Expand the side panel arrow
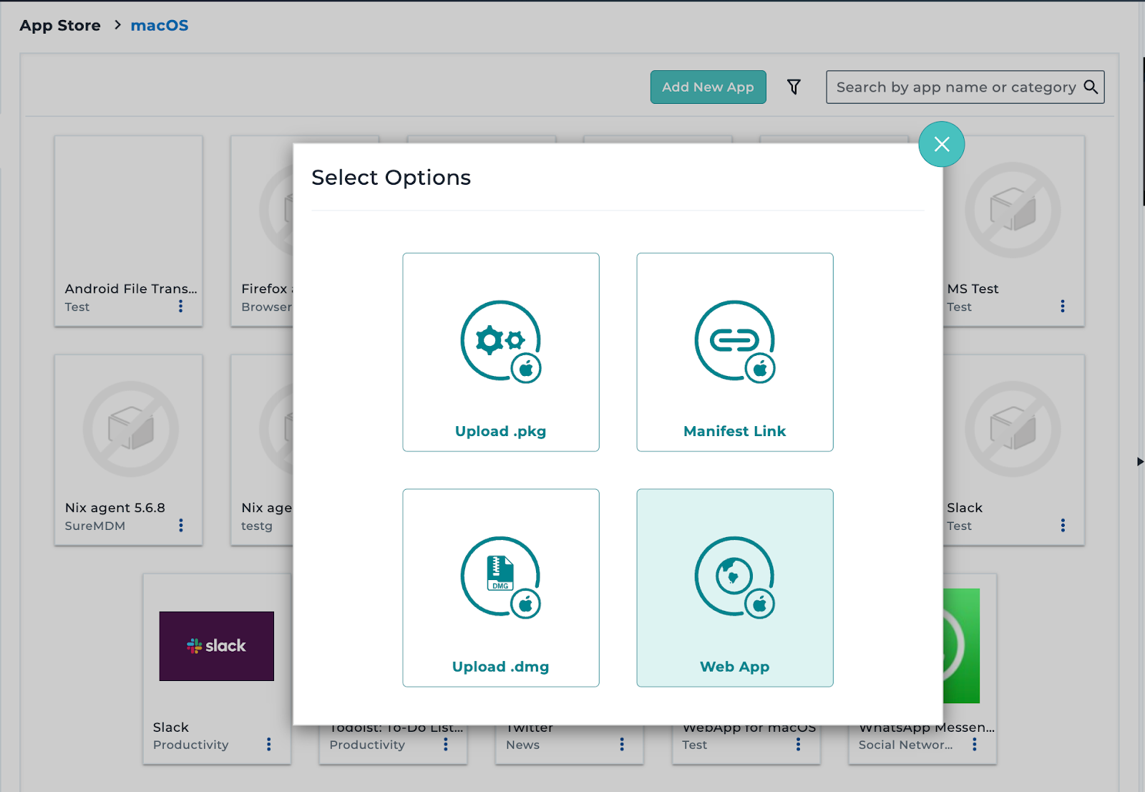This screenshot has height=792, width=1145. point(1140,462)
